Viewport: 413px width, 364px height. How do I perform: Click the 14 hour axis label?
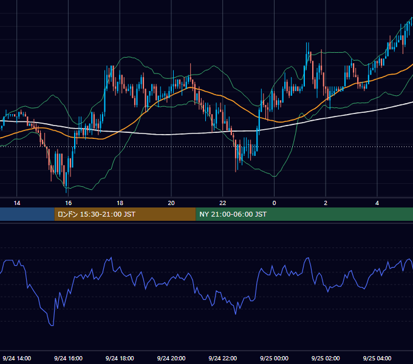17,203
